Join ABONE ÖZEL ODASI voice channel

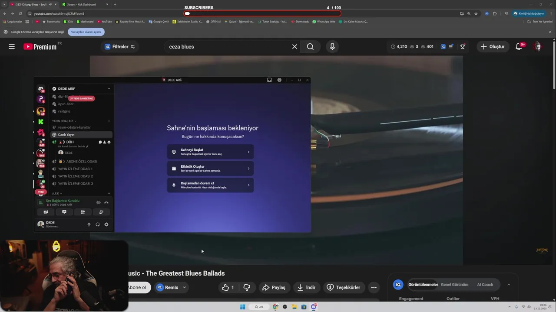point(80,162)
